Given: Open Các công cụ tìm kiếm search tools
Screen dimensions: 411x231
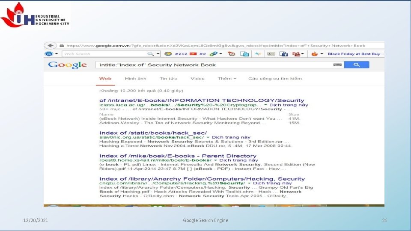Looking at the screenshot, I should [275, 79].
